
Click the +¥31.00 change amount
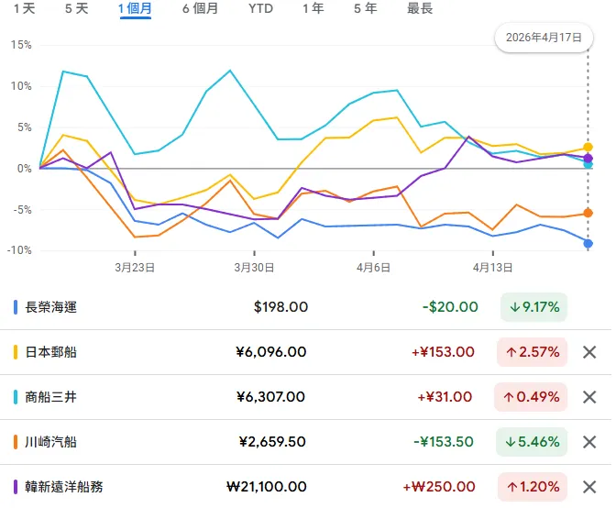pyautogui.click(x=445, y=397)
